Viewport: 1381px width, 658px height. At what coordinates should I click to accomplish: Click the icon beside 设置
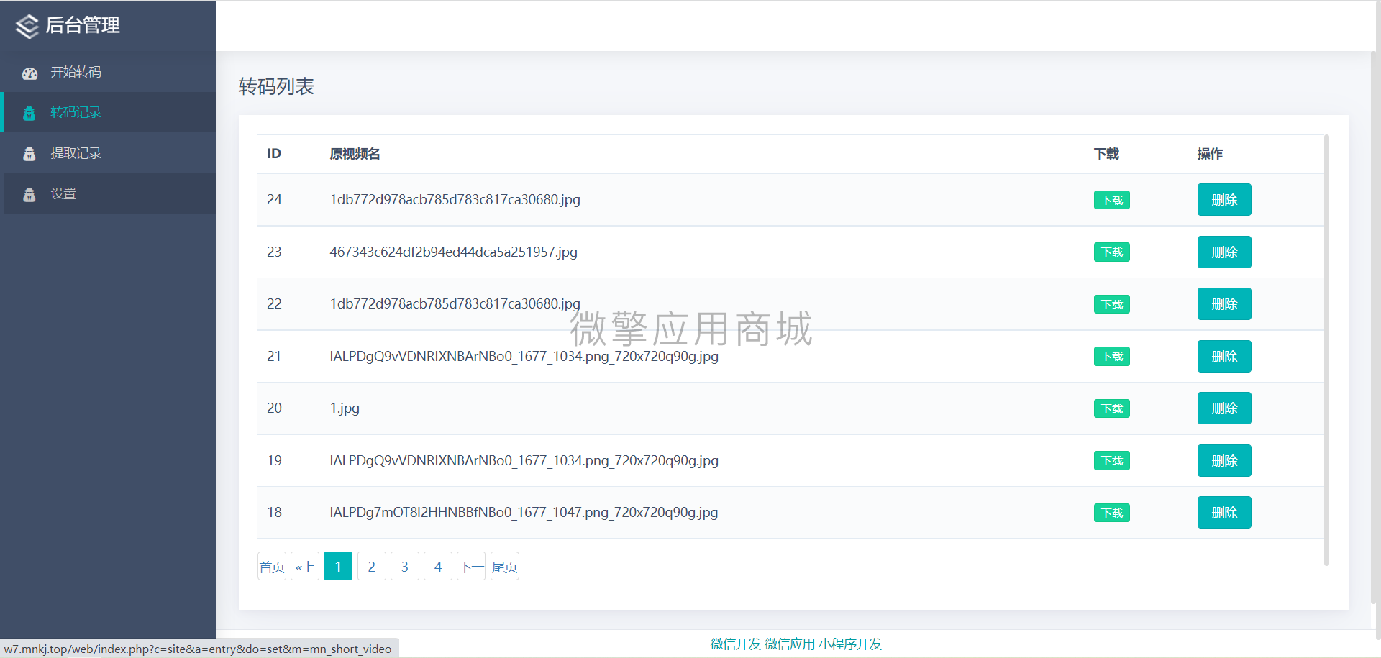point(29,194)
